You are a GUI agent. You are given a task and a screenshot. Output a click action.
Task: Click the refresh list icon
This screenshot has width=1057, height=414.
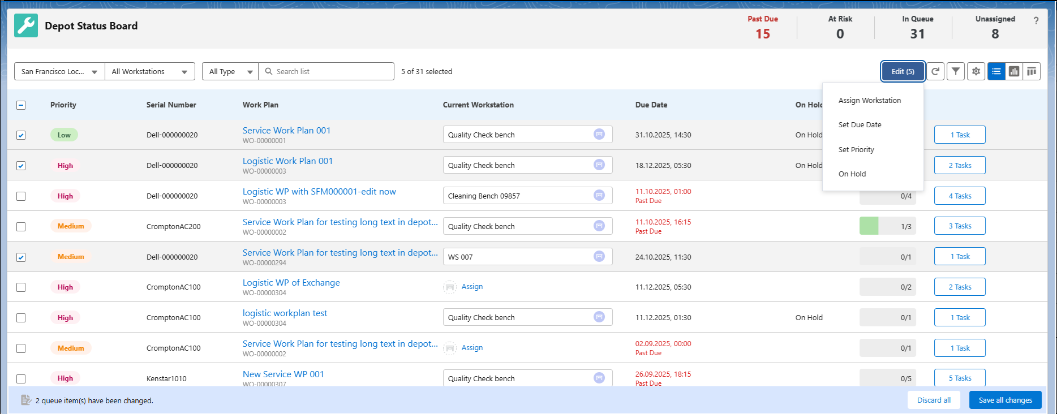(x=935, y=71)
